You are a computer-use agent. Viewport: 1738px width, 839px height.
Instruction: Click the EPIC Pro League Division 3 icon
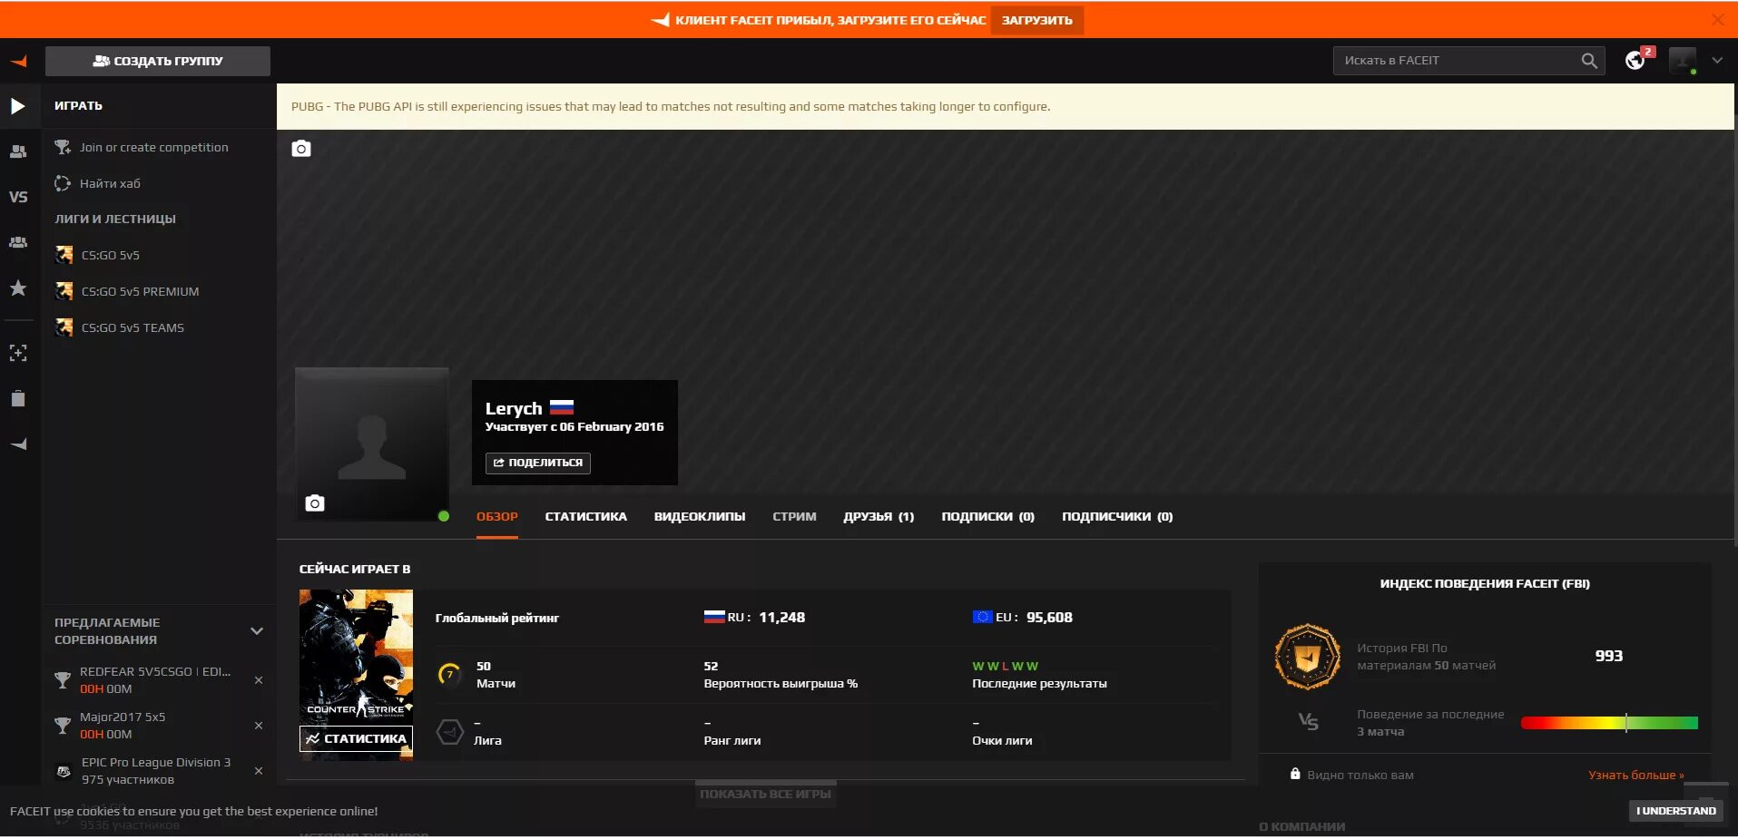(x=64, y=771)
